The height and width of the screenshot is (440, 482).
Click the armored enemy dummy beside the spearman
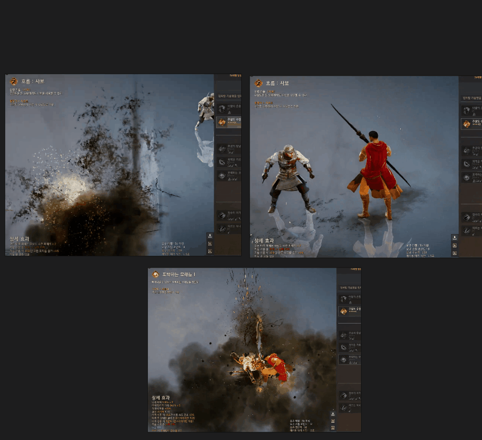point(289,179)
